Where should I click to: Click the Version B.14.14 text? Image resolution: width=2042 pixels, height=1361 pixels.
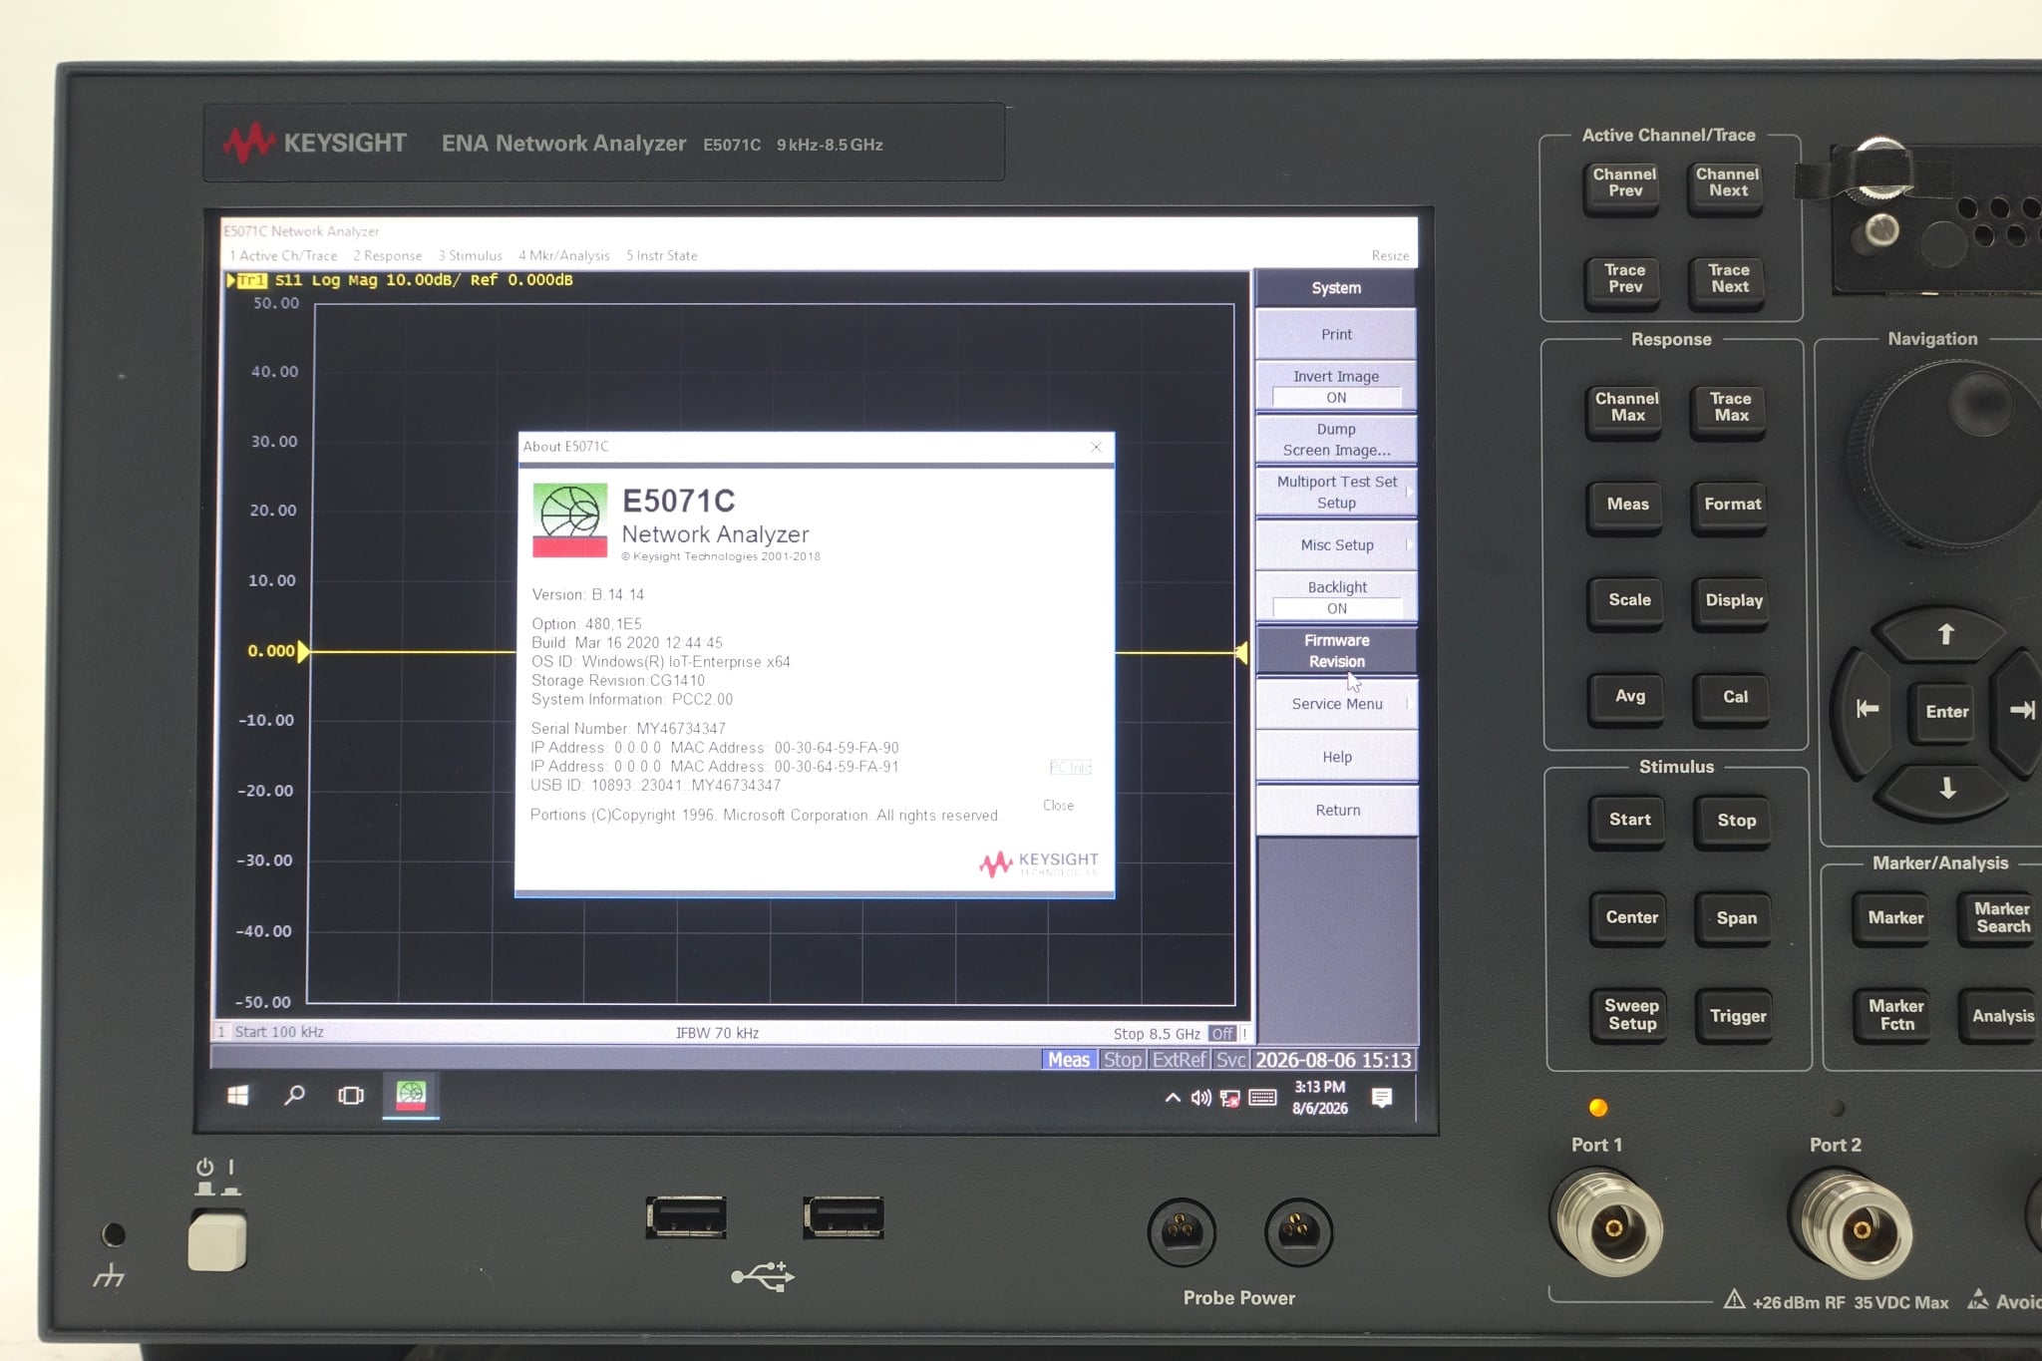tap(587, 595)
